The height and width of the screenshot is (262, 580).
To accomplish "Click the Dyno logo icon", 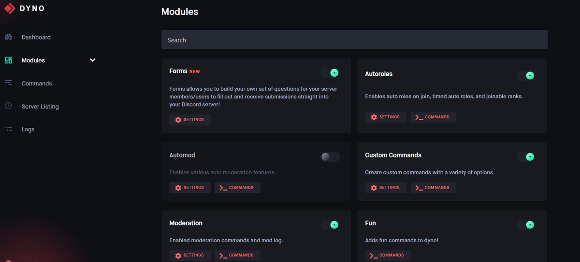I will point(10,8).
